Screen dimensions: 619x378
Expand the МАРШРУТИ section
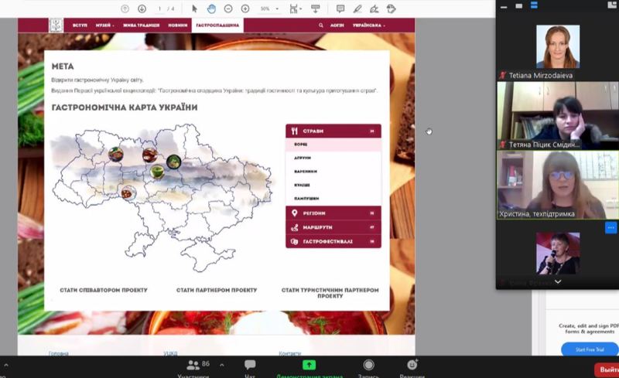pos(333,227)
